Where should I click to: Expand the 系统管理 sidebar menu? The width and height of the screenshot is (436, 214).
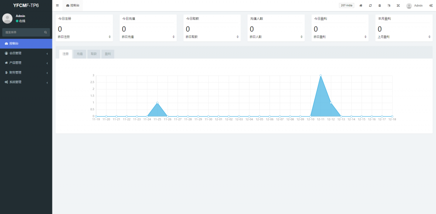(26, 82)
